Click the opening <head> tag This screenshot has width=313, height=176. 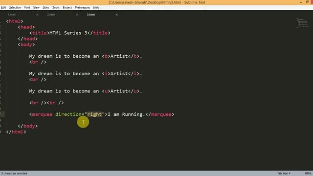[x=26, y=27]
